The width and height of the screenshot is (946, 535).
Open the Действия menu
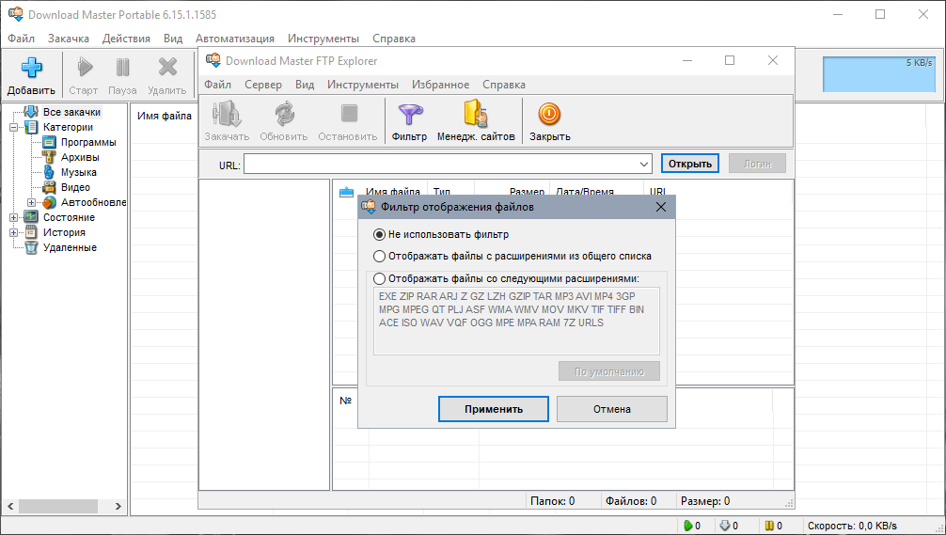(x=126, y=38)
